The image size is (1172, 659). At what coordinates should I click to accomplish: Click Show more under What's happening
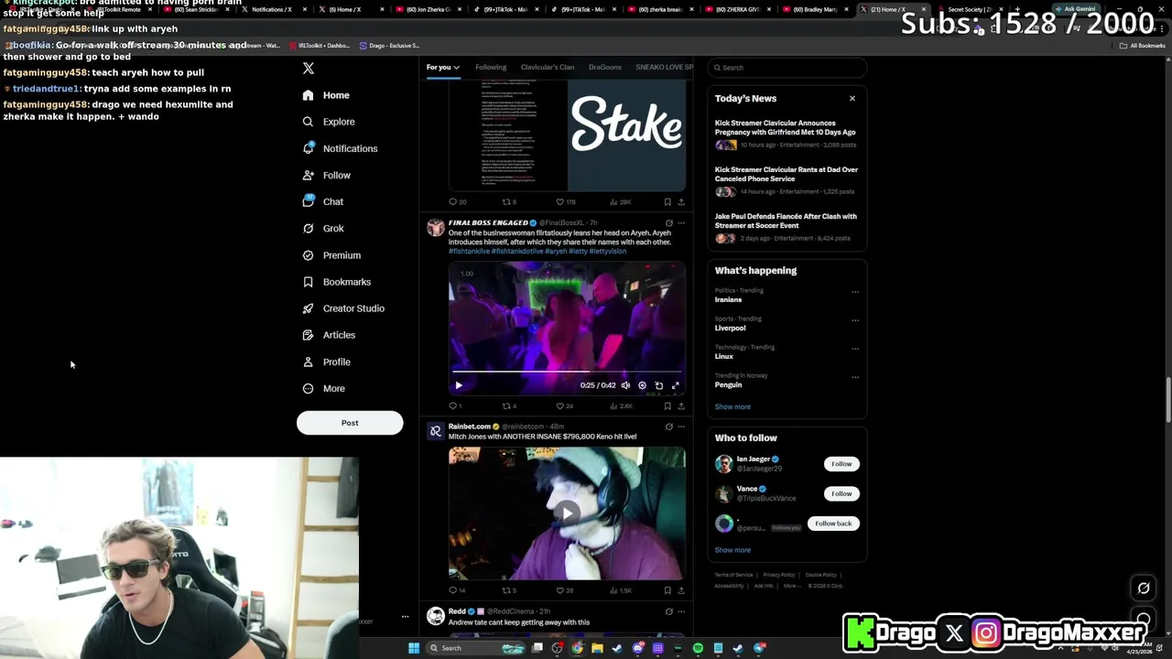click(732, 407)
